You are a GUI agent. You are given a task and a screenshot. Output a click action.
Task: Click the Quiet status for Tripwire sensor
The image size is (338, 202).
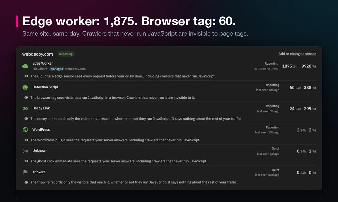point(275,170)
